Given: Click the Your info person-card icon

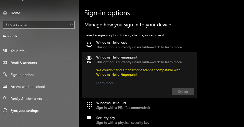Looking at the screenshot, I should tap(5, 51).
